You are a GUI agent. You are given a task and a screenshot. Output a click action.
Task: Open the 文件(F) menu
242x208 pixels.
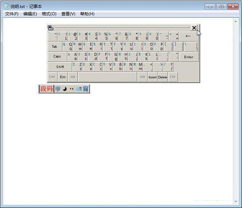12,14
